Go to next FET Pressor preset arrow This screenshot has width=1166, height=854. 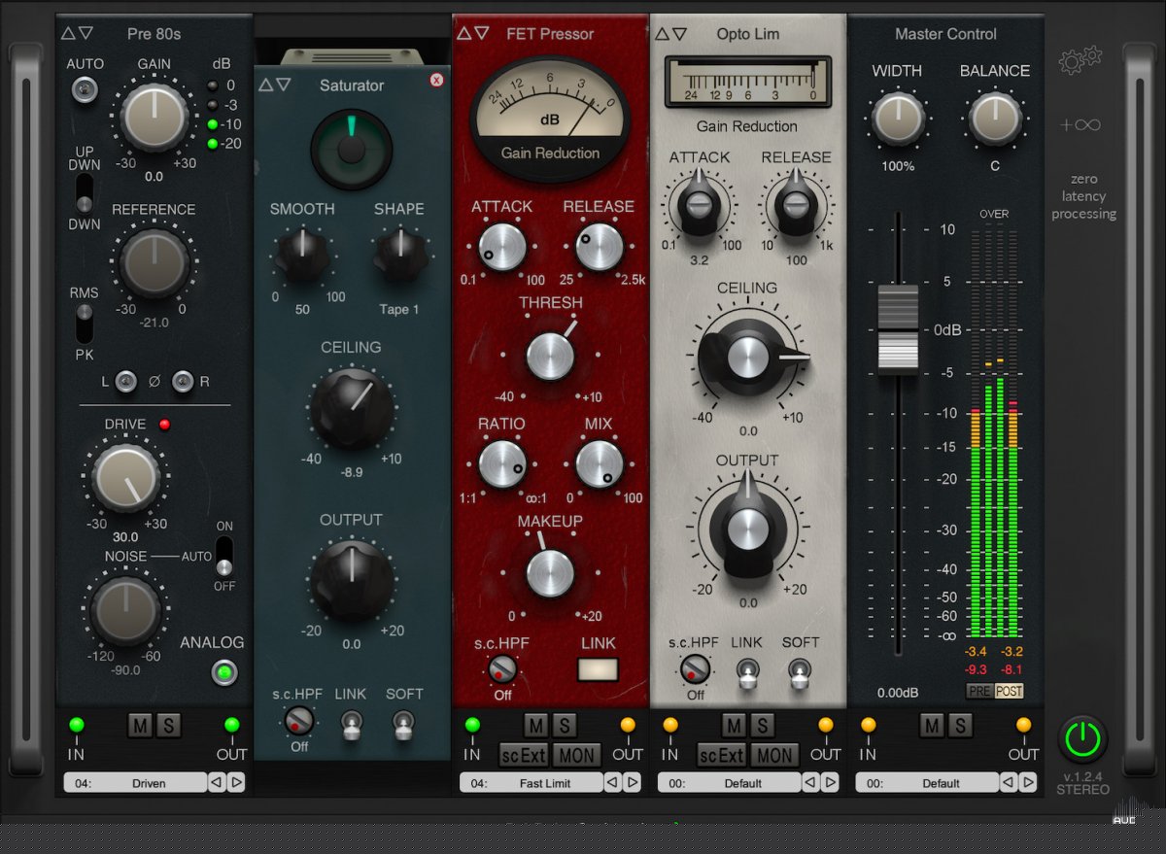point(633,782)
